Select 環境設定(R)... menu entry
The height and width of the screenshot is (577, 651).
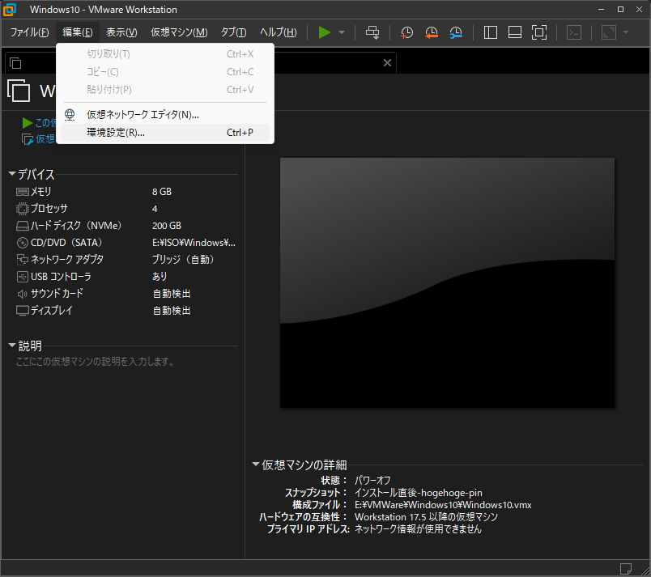[165, 133]
